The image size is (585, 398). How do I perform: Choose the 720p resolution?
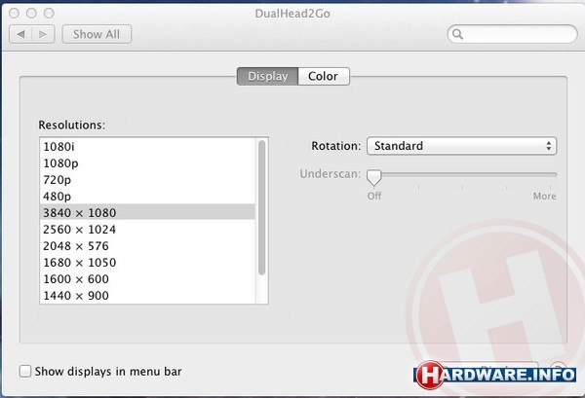[147, 180]
